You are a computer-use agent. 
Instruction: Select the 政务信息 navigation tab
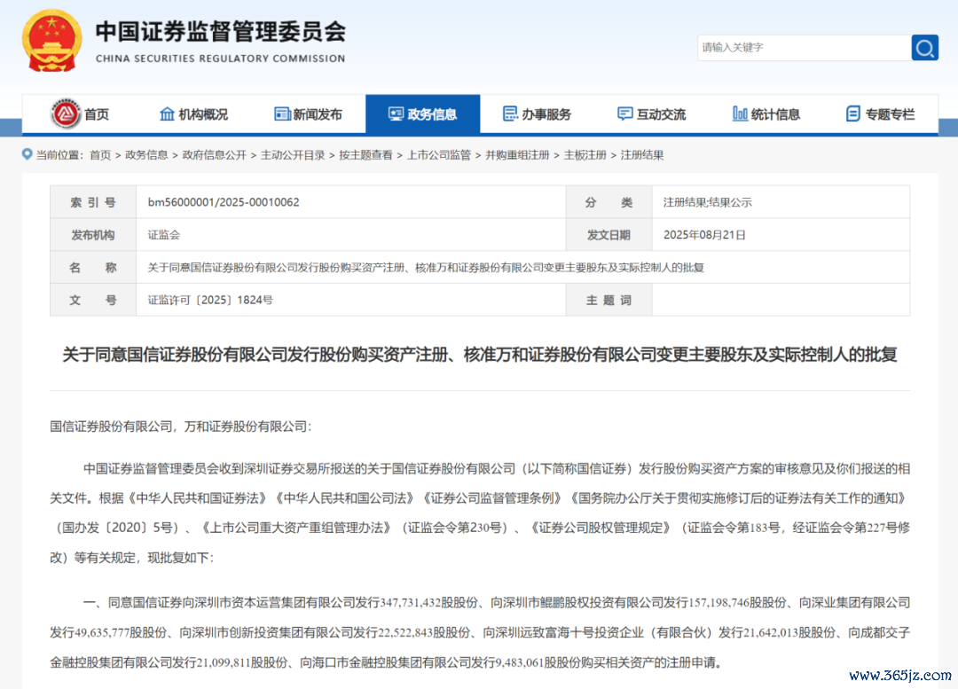point(423,114)
